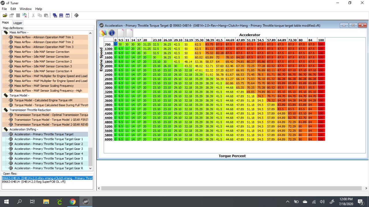This screenshot has height=207, width=369.
Task: Click the down arrow of map definitions scrollbar
Action: coord(91,168)
